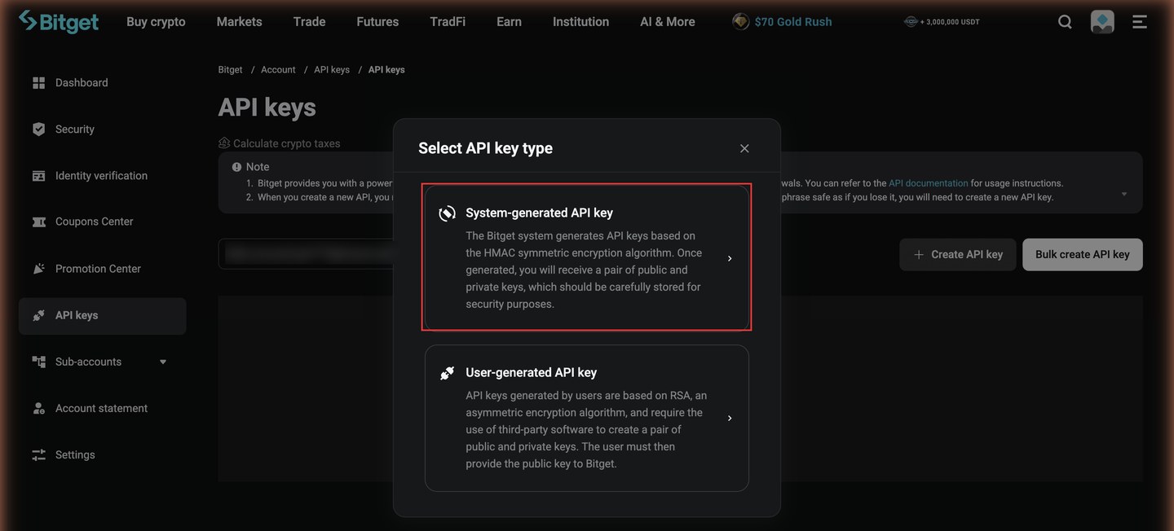Click the RSA user-generated key description text
Viewport: 1174px width, 531px height.
tap(586, 429)
